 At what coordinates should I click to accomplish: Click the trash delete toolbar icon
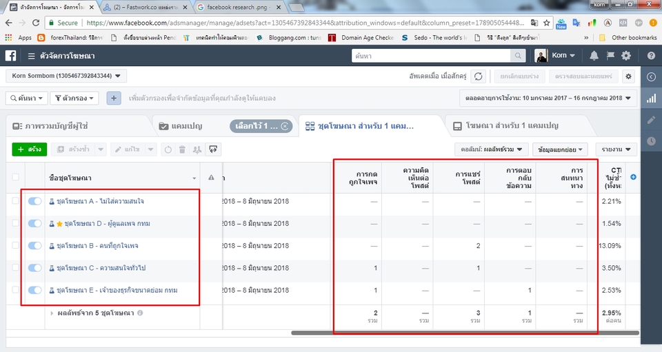tap(182, 149)
